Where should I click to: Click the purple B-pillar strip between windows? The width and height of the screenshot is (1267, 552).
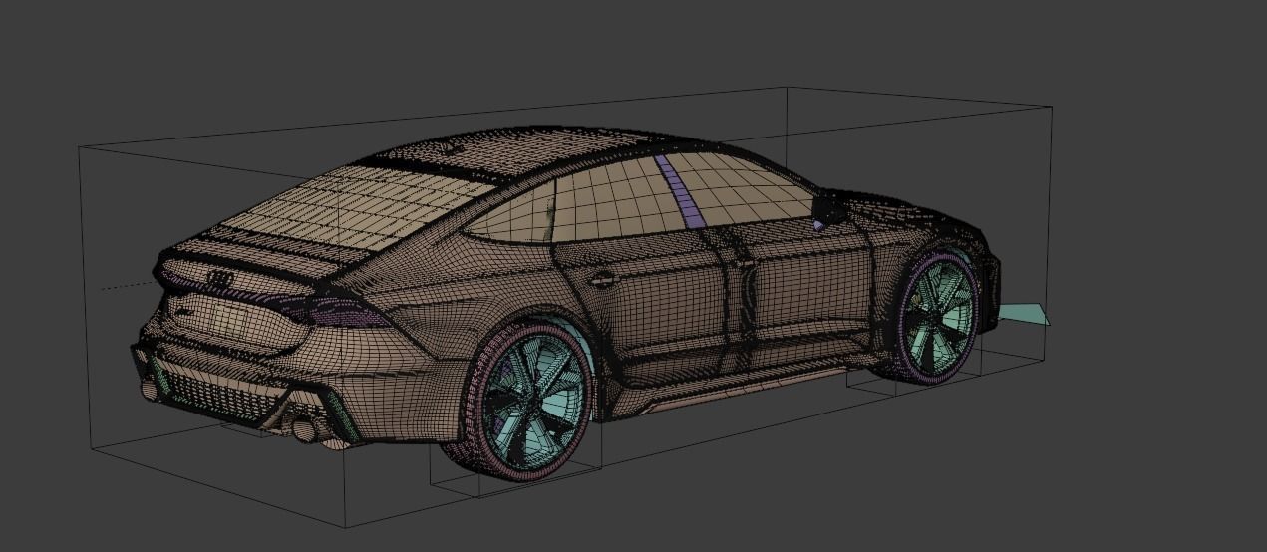680,189
